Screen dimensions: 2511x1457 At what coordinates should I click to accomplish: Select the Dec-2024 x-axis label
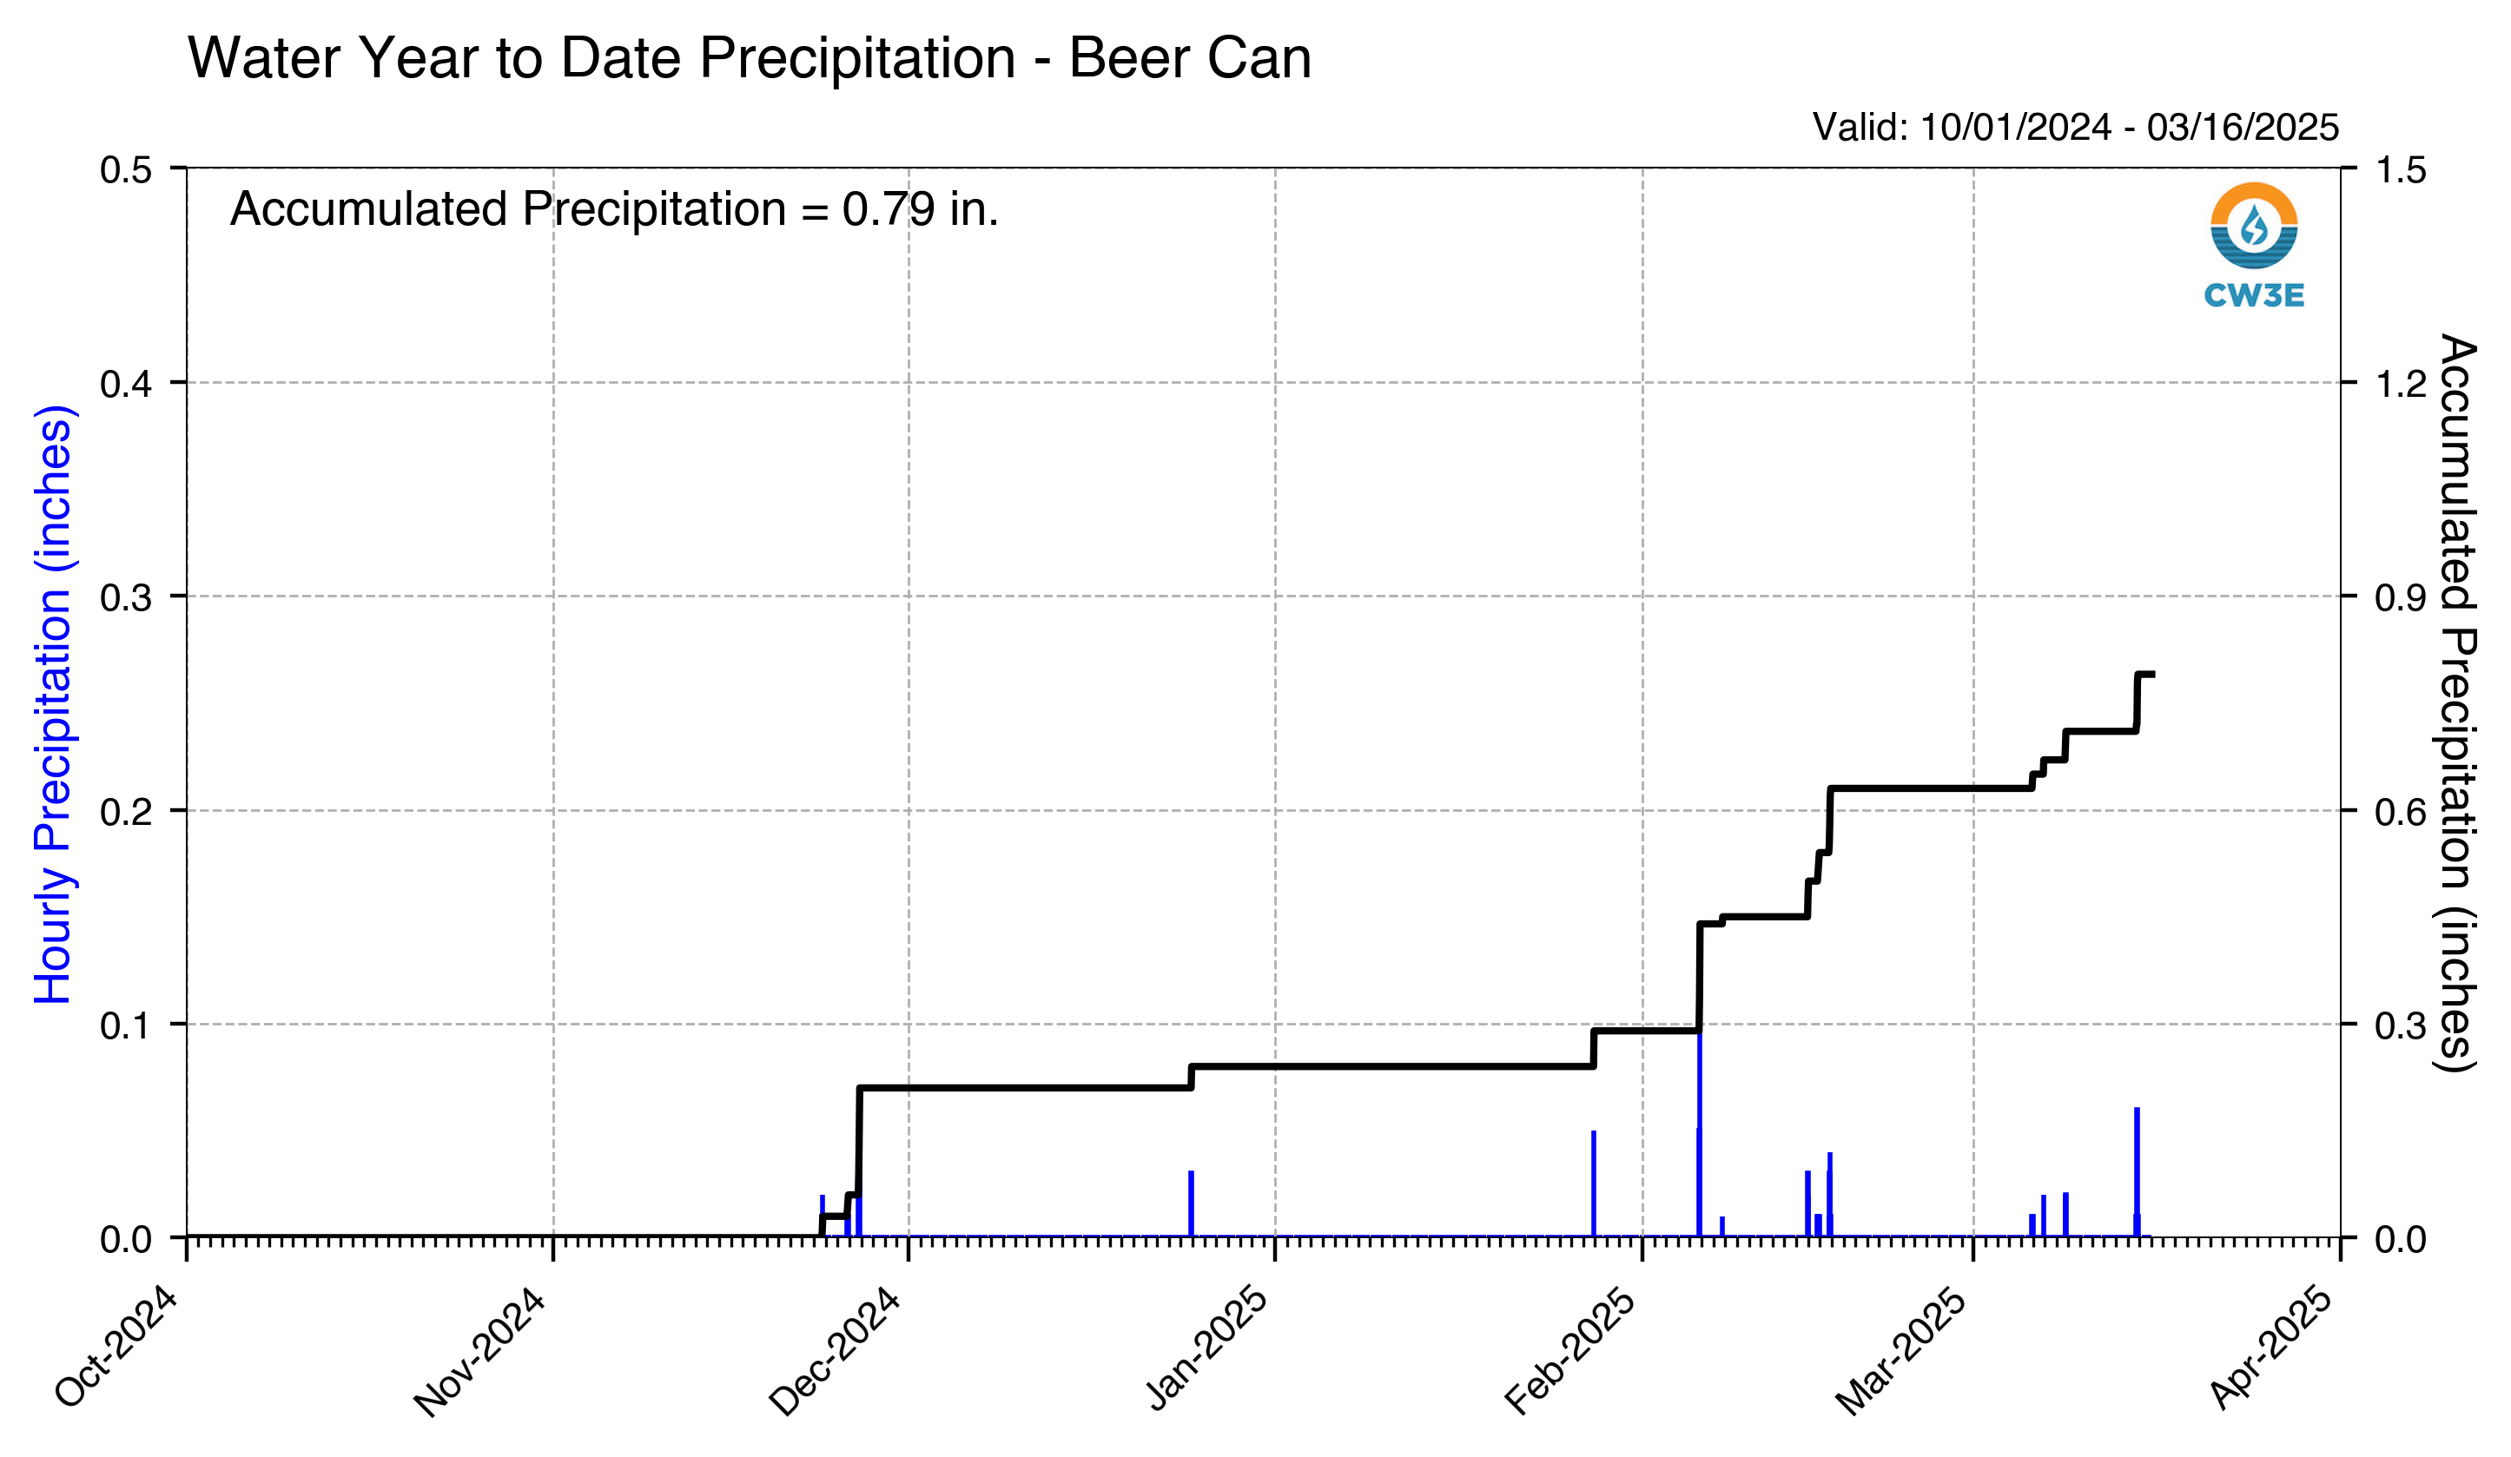(835, 1351)
